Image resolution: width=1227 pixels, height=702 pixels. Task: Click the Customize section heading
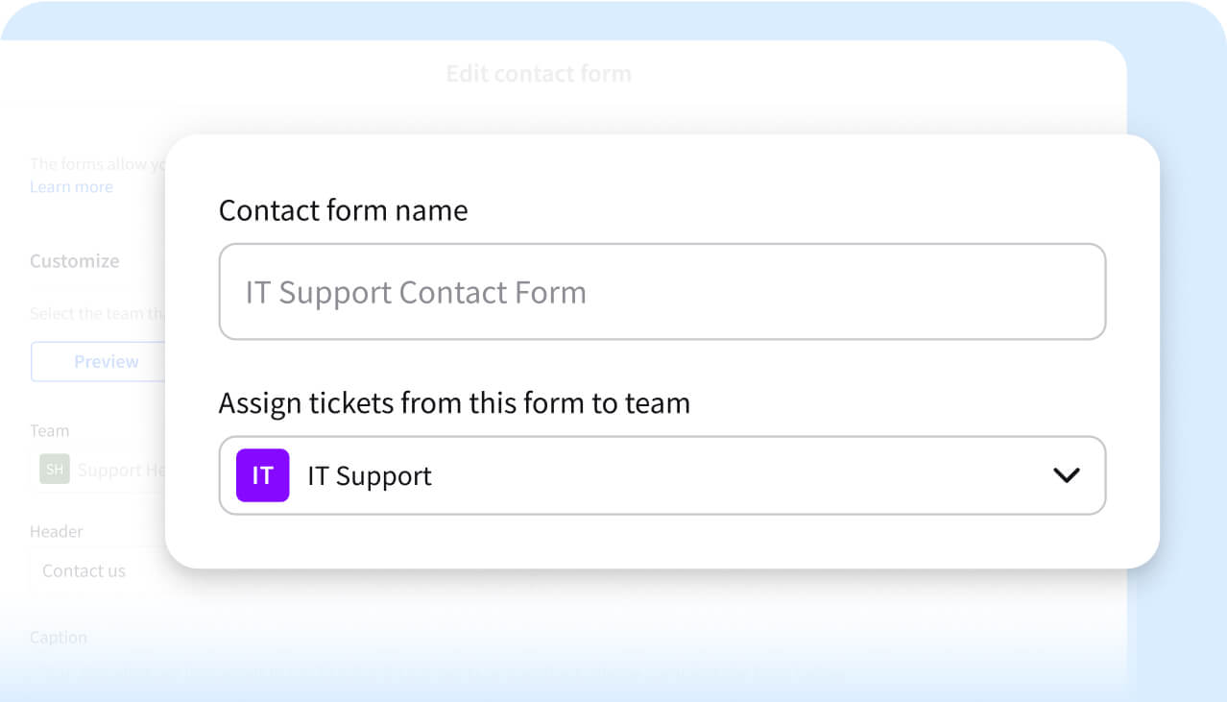pos(75,260)
